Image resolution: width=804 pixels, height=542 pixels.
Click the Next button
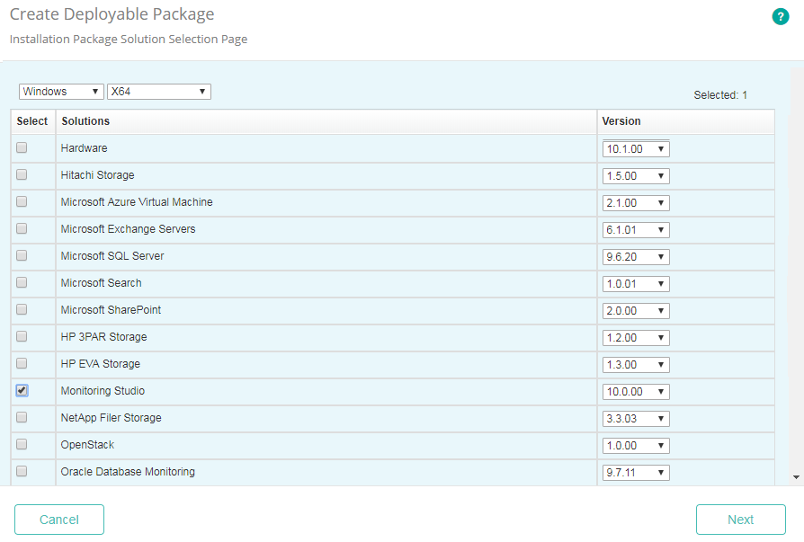[x=740, y=520]
